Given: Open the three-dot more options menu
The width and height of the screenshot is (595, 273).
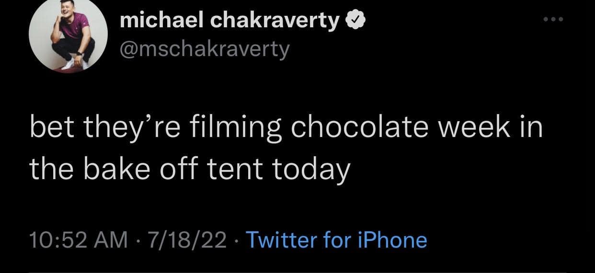Looking at the screenshot, I should pos(554,20).
